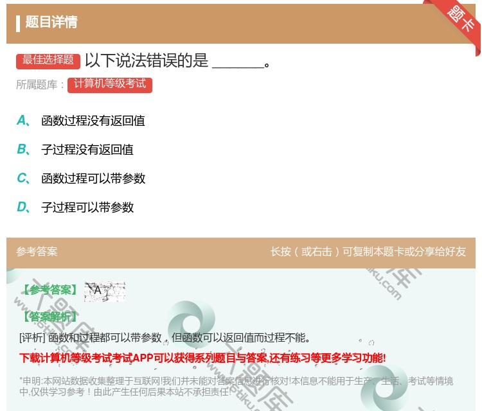Click the red 下载计算机等级考试考试APP promotion line
482x411 pixels.
[x=202, y=358]
